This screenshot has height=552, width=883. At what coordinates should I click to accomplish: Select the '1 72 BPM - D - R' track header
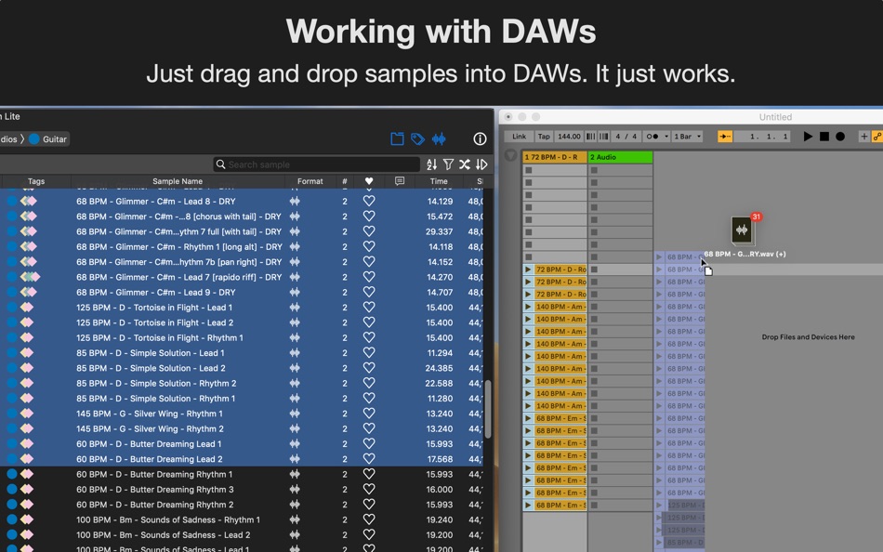click(555, 157)
